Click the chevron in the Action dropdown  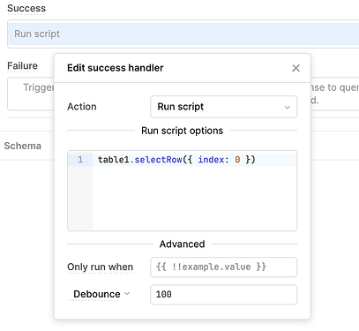(x=288, y=107)
